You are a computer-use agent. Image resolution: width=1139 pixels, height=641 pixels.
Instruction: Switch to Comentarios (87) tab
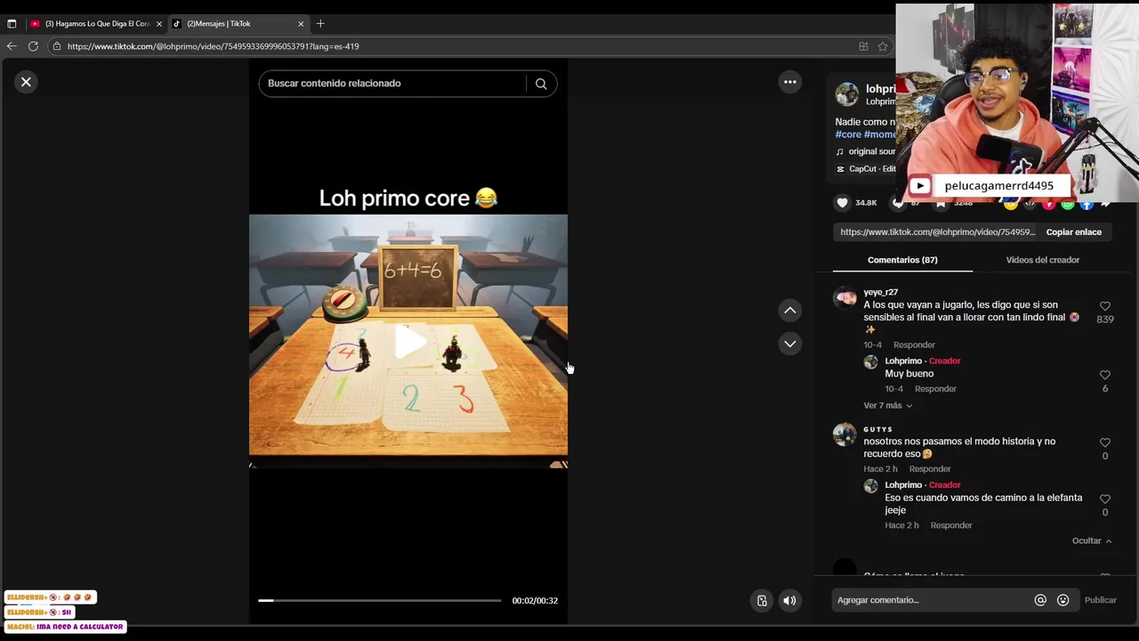point(902,260)
